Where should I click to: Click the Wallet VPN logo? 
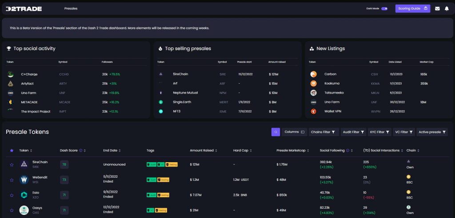(313, 111)
